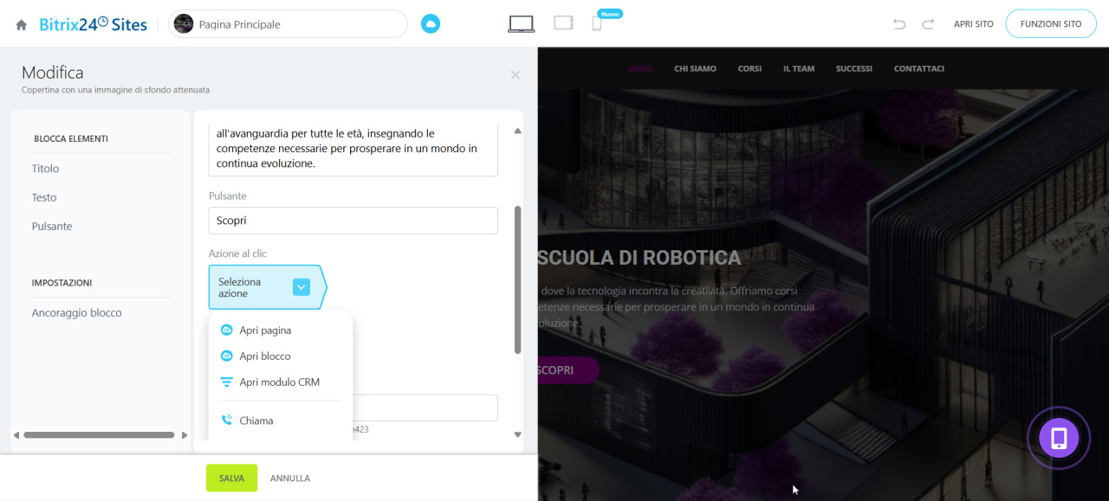
Task: Choose Apri blocco action
Action: (x=265, y=356)
